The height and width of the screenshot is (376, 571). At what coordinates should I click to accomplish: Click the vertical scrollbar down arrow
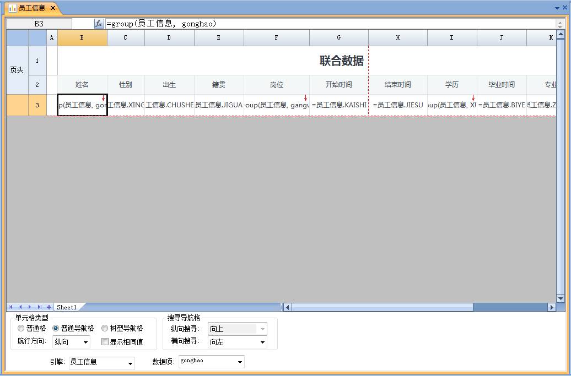(x=561, y=298)
